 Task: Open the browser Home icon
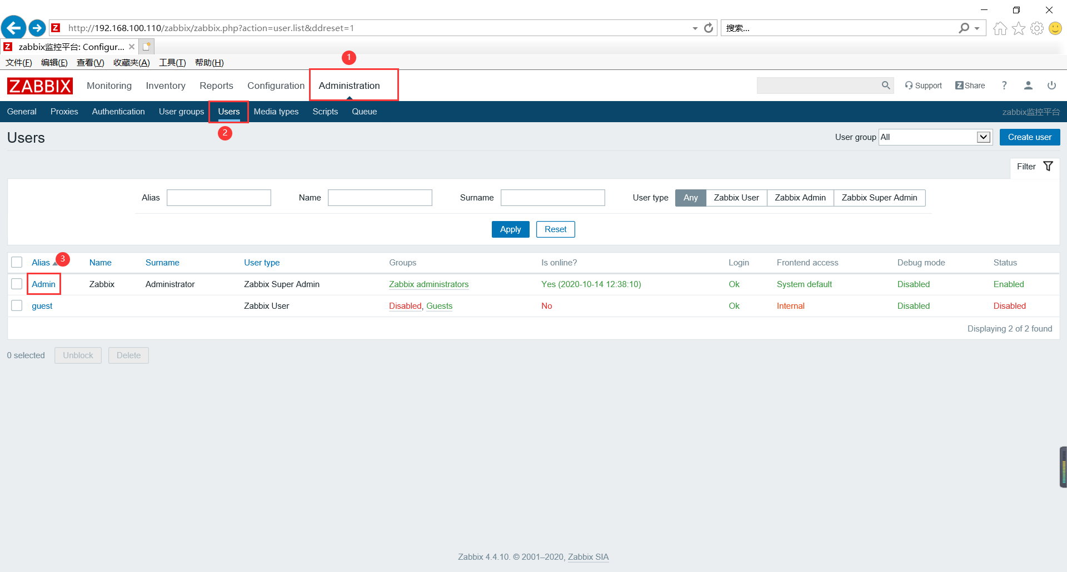[x=1000, y=28]
